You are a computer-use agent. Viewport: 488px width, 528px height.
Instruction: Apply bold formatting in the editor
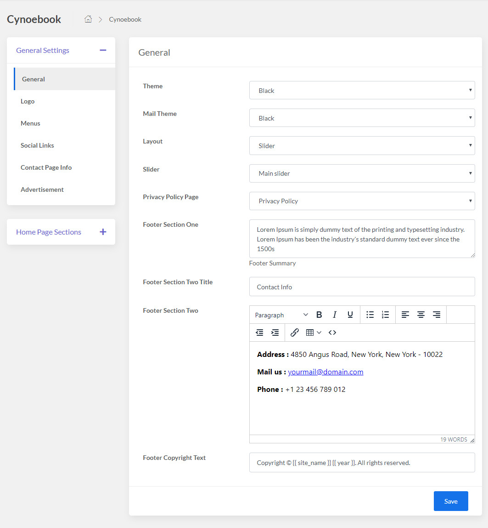(x=319, y=315)
